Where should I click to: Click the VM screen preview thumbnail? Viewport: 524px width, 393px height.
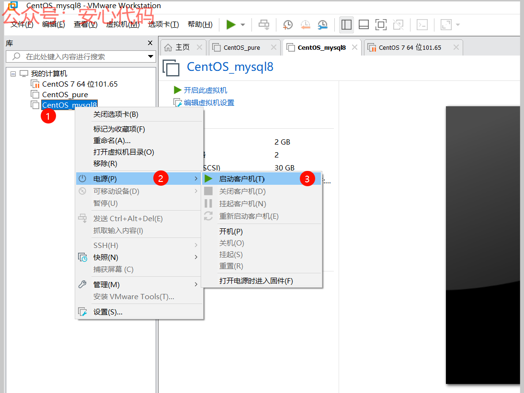point(483,245)
